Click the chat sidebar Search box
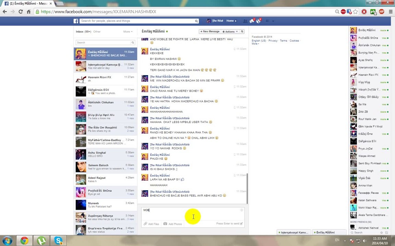This screenshot has height=246, width=395. pos(365,233)
